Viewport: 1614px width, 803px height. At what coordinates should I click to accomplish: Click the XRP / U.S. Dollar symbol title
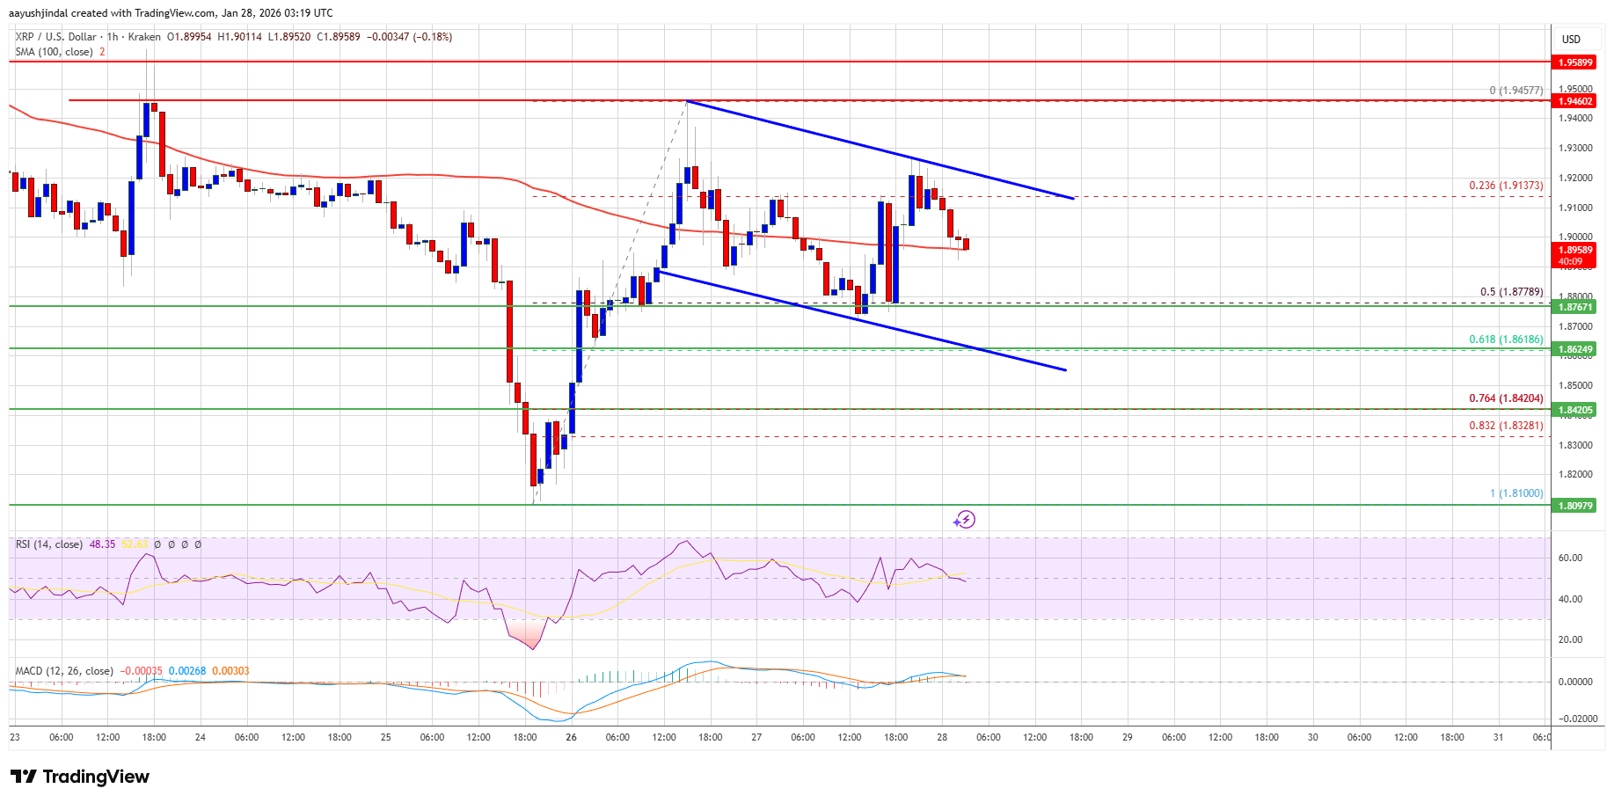[x=57, y=37]
